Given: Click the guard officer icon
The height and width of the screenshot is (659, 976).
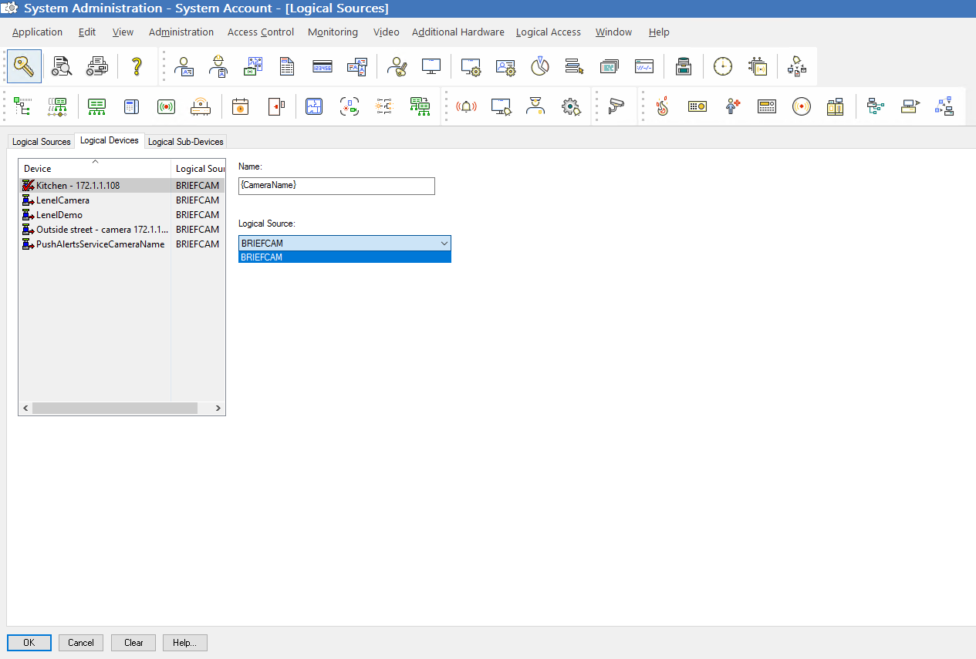Looking at the screenshot, I should 535,106.
